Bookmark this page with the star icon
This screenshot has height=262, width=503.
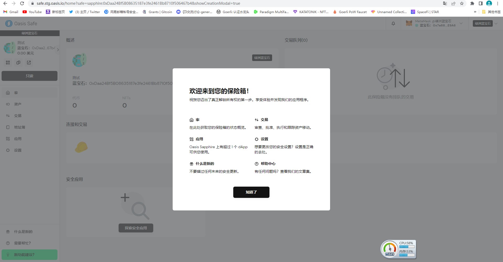(462, 3)
